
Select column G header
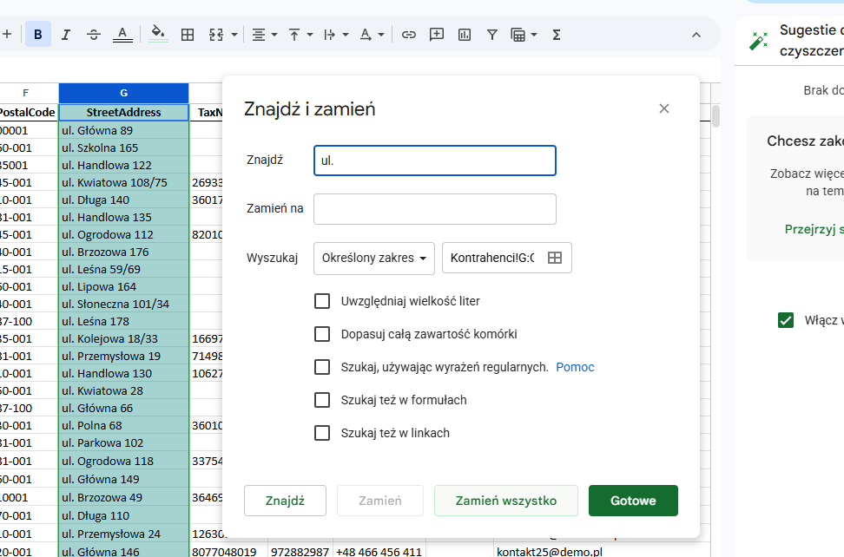point(124,93)
